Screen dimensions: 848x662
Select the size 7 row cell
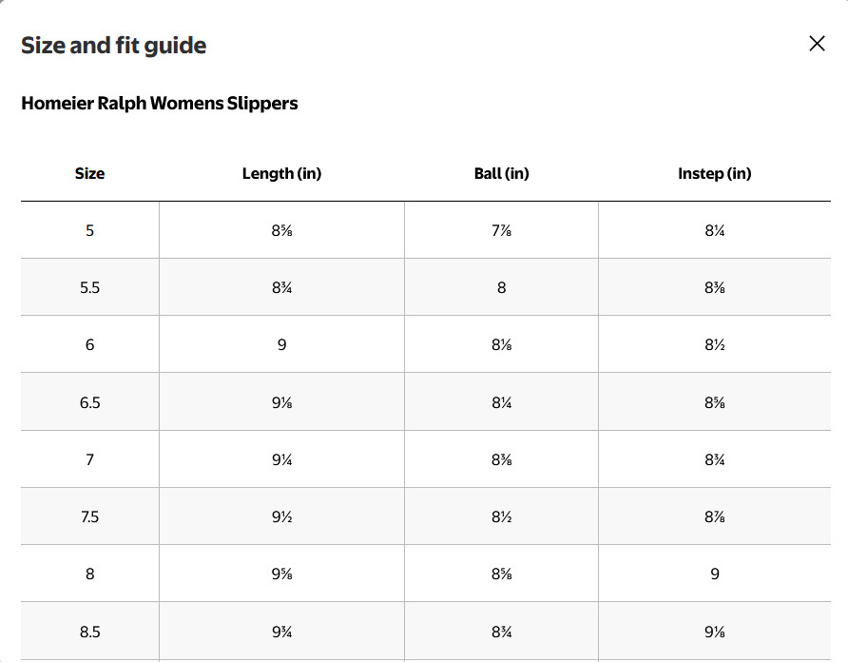coord(89,459)
